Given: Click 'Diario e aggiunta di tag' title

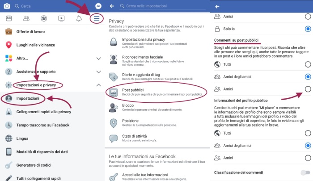Looking at the screenshot, I should point(141,75).
